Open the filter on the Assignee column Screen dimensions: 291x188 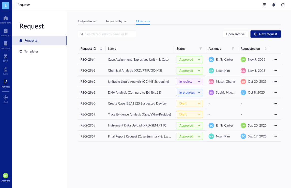point(233,48)
